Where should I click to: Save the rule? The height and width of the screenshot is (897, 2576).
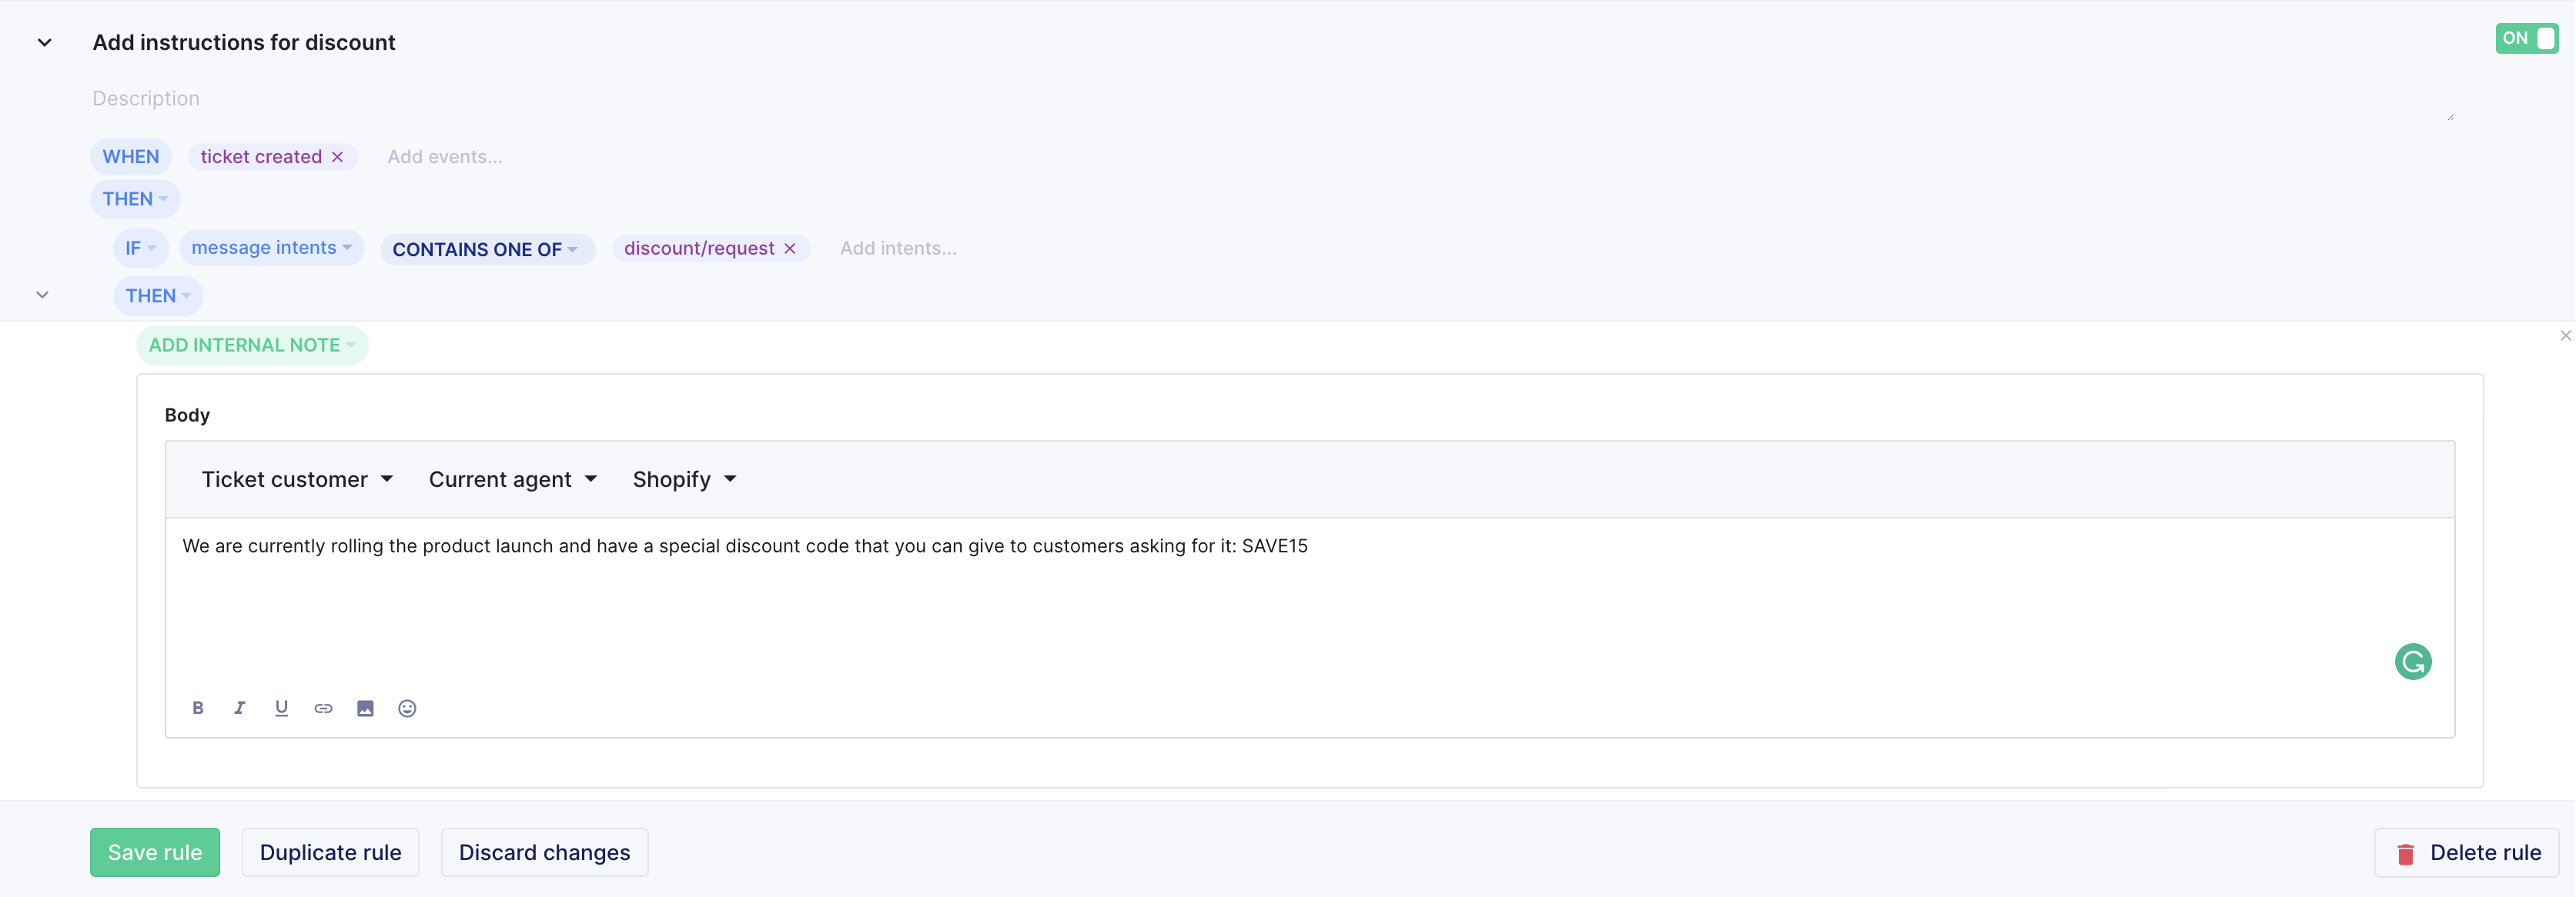pyautogui.click(x=155, y=852)
